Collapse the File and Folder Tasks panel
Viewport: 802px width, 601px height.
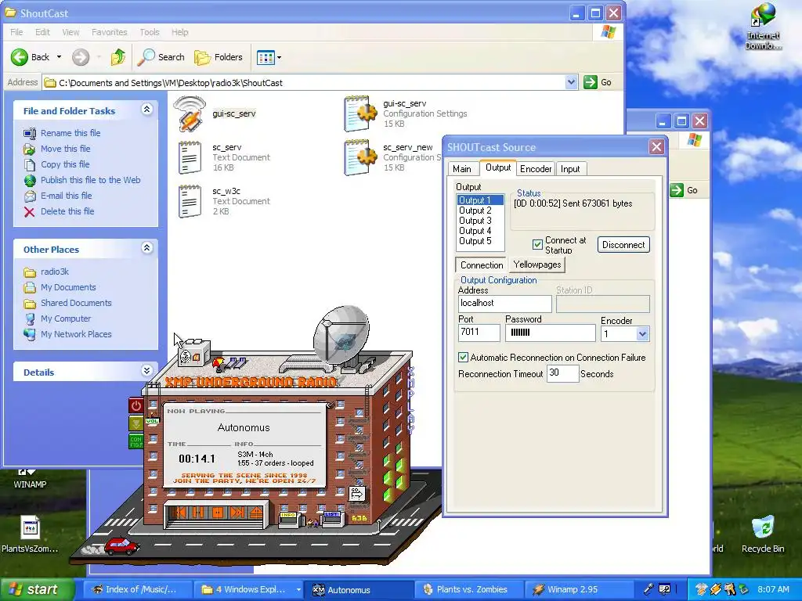tap(146, 110)
